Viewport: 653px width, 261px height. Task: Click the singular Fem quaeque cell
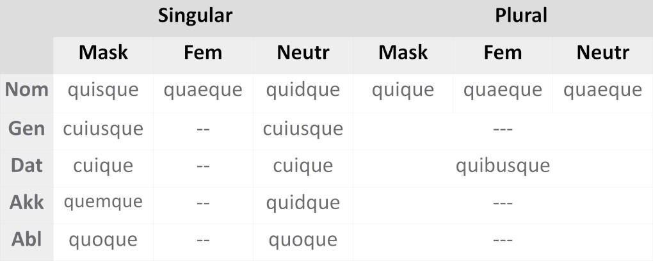click(203, 90)
